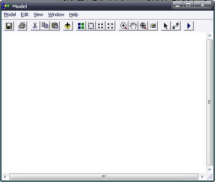This screenshot has width=215, height=182.
Task: Click the four outward arrows icon
Action: click(x=110, y=26)
